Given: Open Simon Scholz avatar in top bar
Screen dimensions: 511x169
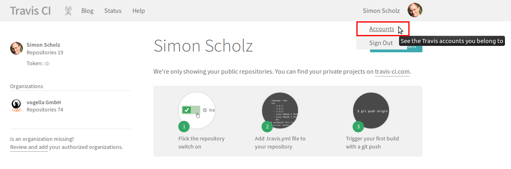Looking at the screenshot, I should coord(415,10).
